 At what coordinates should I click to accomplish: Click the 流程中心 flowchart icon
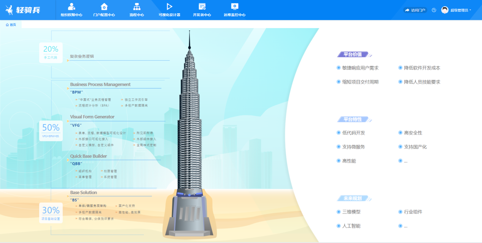[137, 6]
